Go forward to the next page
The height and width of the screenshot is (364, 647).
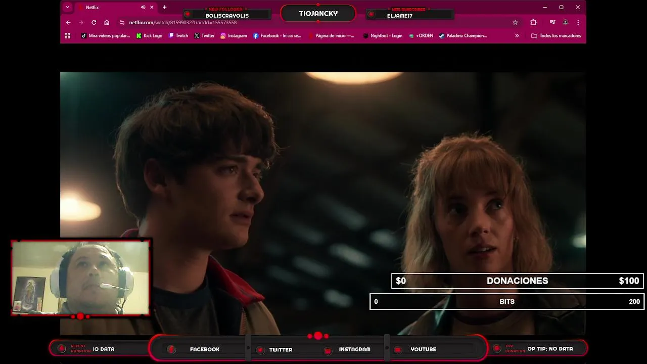pos(81,23)
